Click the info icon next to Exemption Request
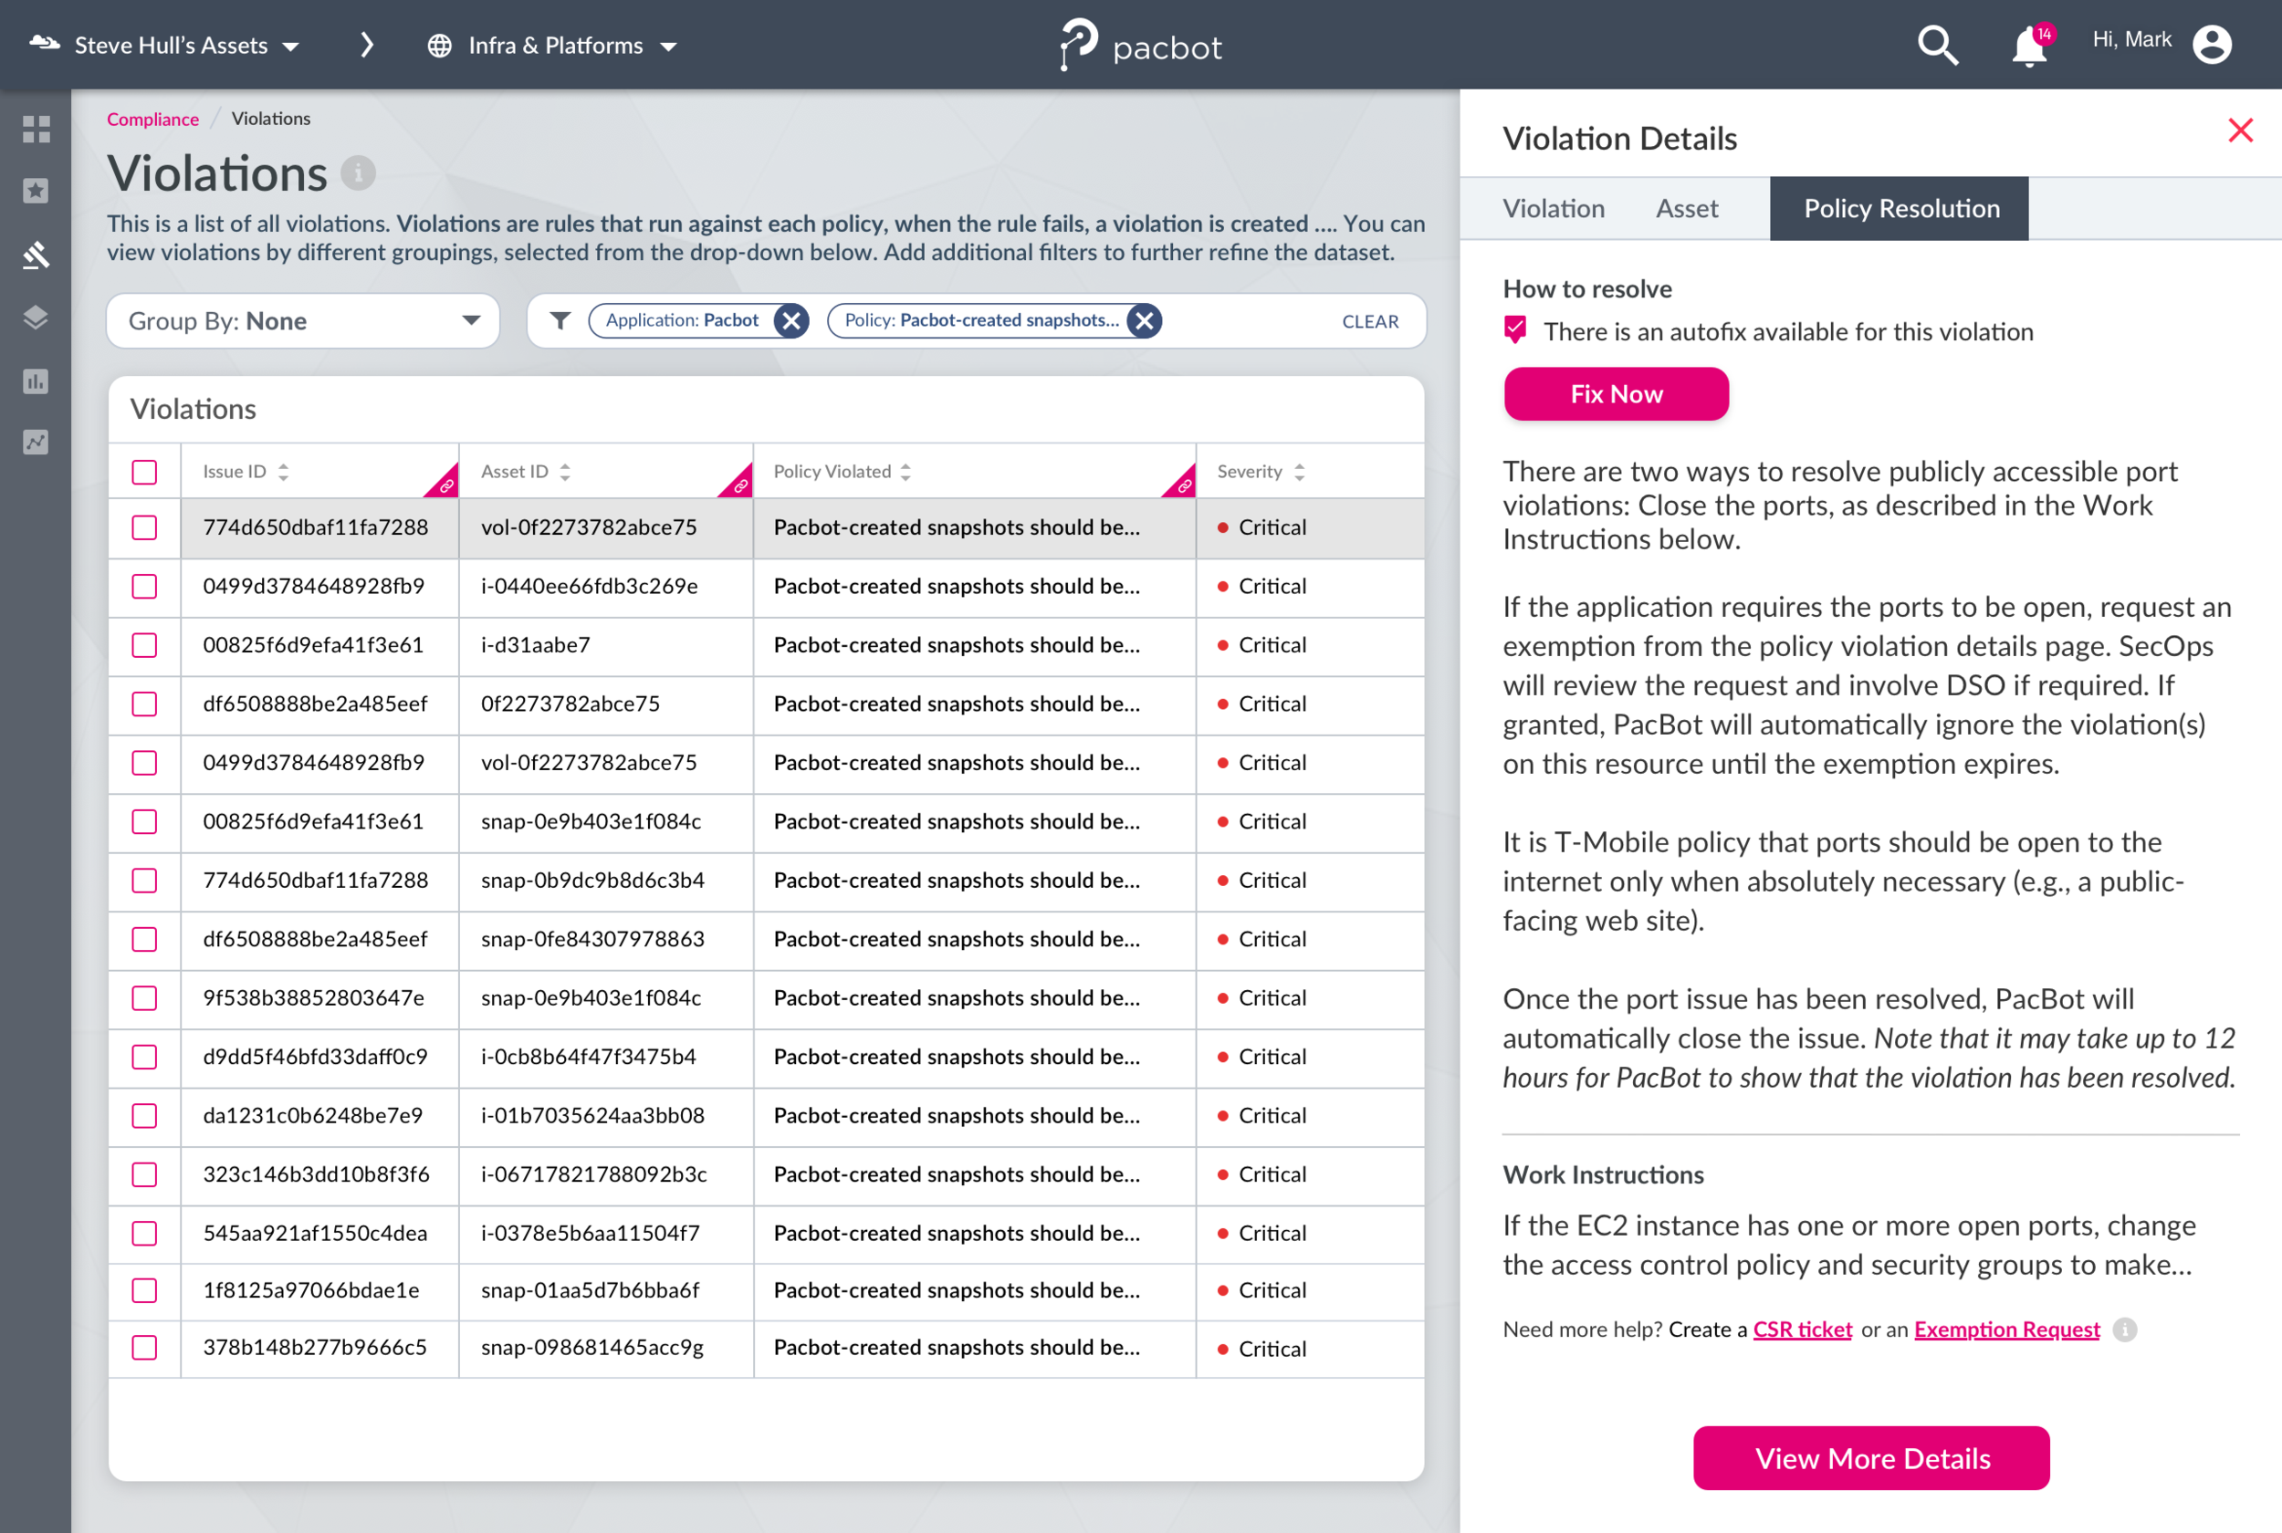This screenshot has width=2282, height=1533. (x=2125, y=1330)
